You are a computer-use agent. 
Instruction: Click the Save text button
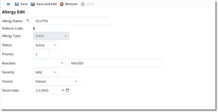[24, 4]
